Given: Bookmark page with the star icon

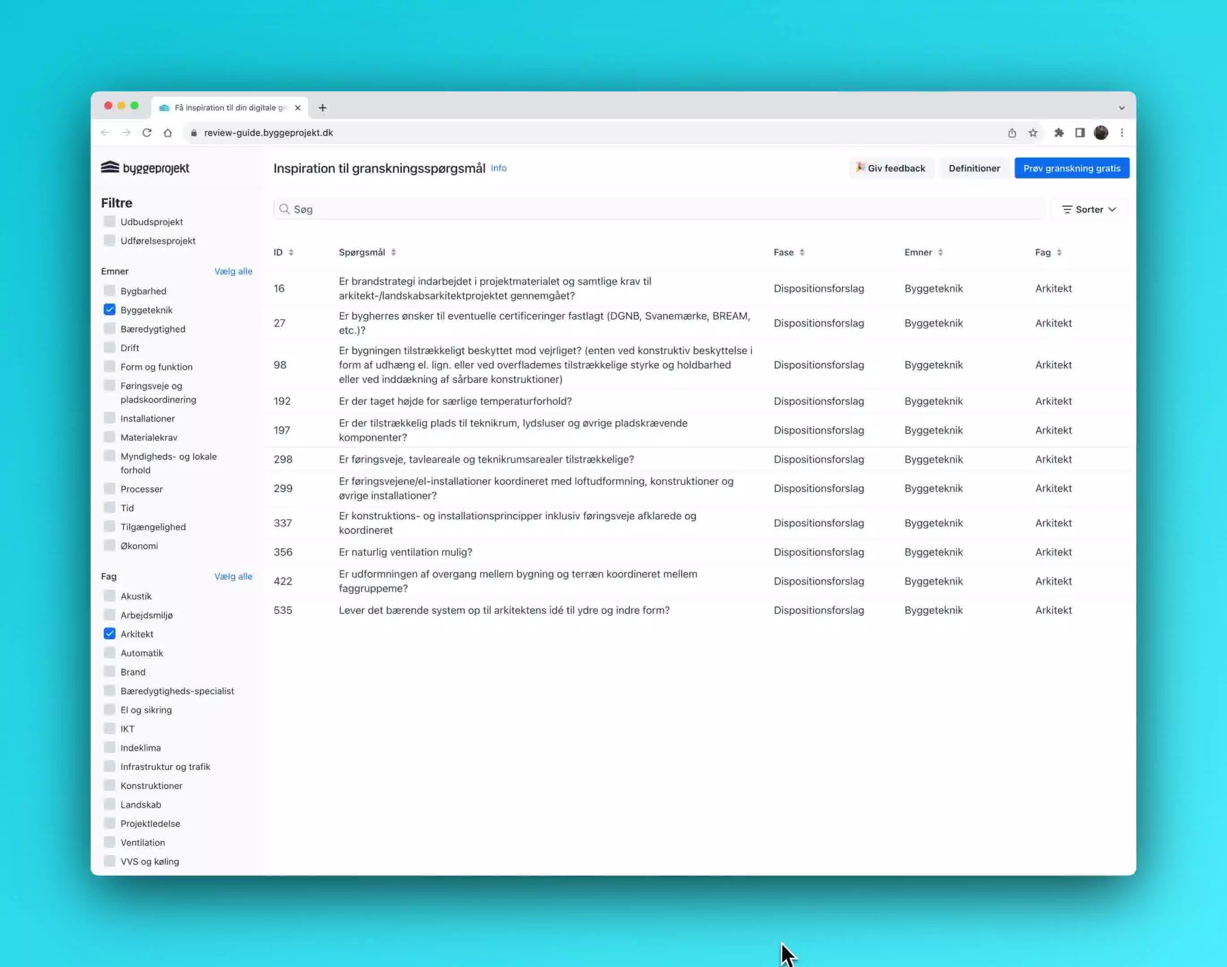Looking at the screenshot, I should tap(1033, 133).
